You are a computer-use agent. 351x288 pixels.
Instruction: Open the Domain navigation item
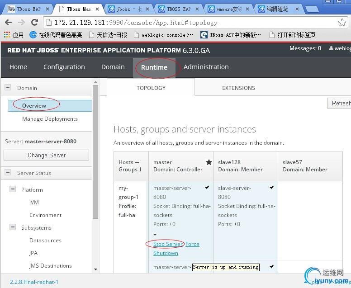113,67
